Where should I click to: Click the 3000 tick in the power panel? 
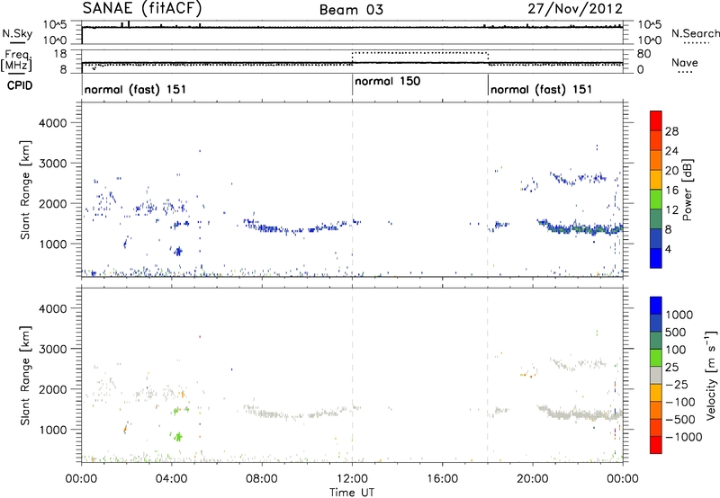pos(53,164)
